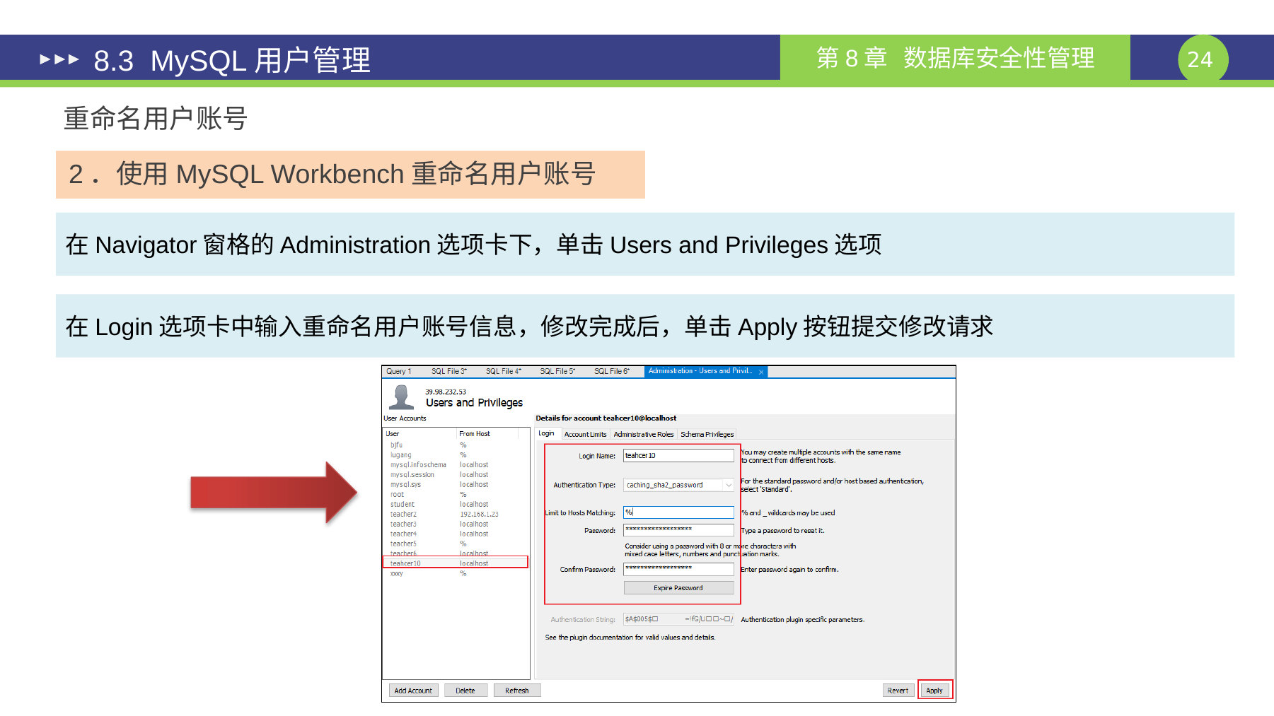Close the Administration - Users and Privileges tab
This screenshot has width=1274, height=716.
(761, 372)
